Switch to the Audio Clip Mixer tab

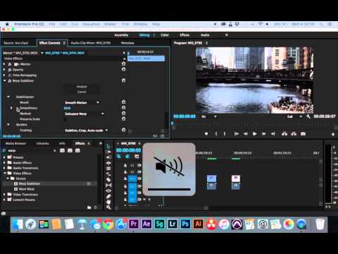(91, 43)
